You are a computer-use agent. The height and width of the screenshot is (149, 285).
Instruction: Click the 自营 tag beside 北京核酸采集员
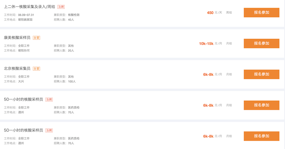(x=36, y=68)
